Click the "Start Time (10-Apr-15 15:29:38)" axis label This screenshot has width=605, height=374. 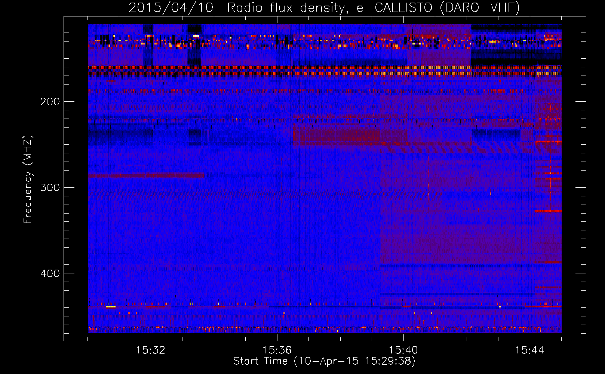point(324,361)
